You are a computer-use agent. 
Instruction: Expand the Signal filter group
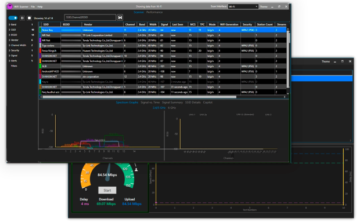pyautogui.click(x=13, y=56)
